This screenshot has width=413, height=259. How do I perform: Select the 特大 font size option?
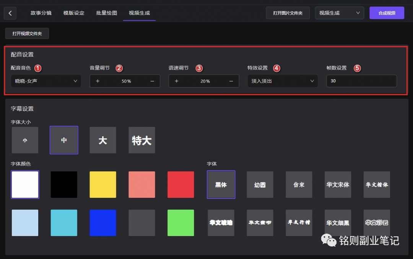[141, 140]
